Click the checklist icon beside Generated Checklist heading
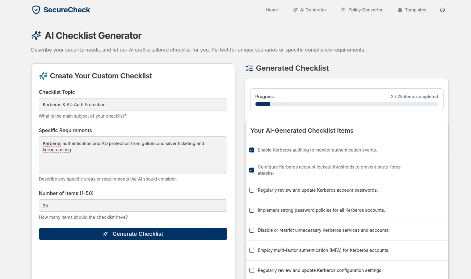 point(249,68)
